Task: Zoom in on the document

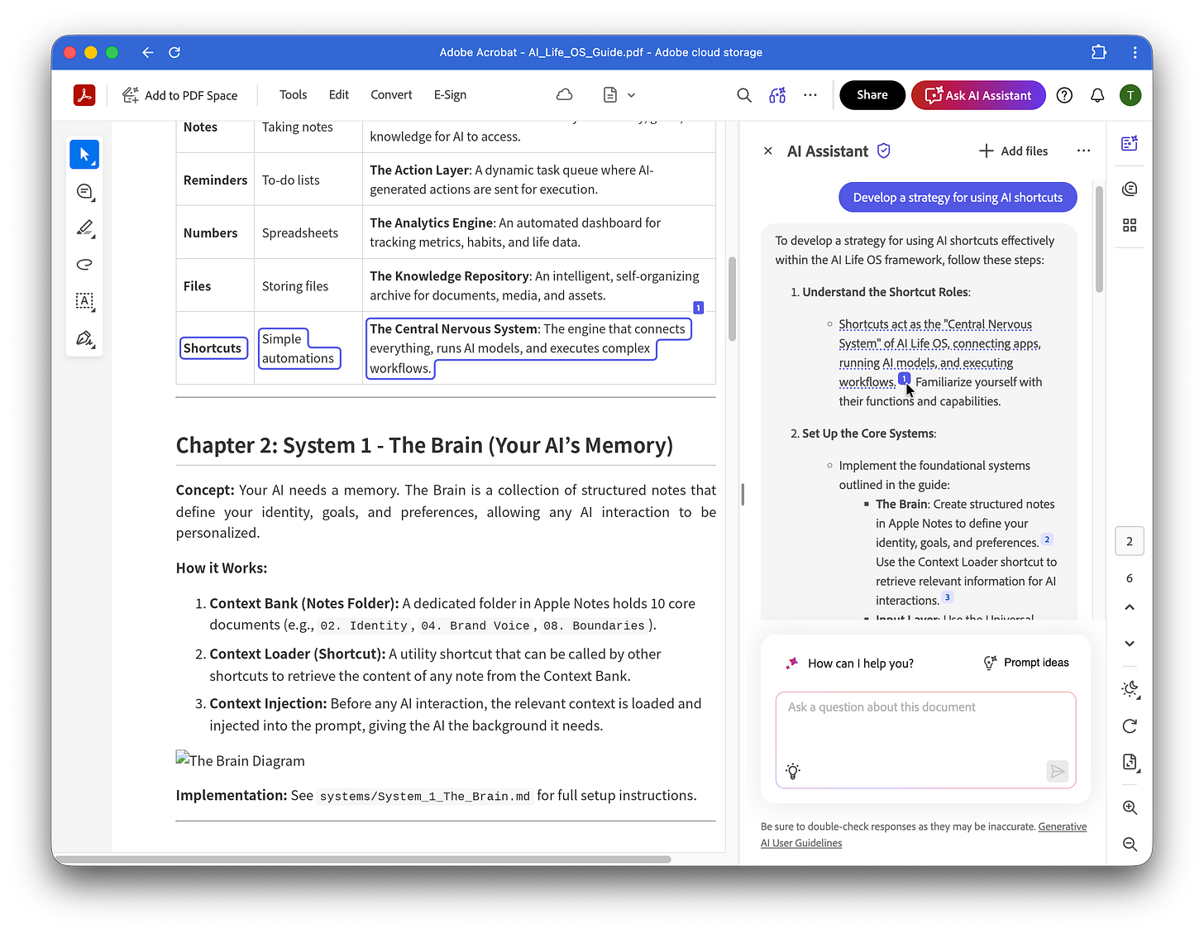Action: (1130, 807)
